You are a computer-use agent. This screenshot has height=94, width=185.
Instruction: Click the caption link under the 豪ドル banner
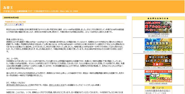point(158,35)
